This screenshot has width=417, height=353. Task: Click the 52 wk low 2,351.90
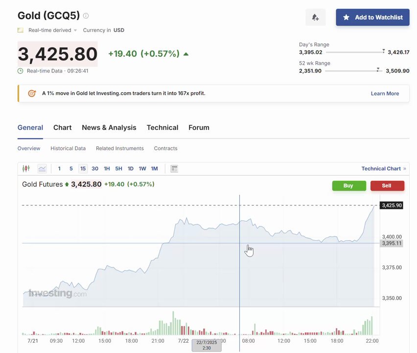pos(310,71)
